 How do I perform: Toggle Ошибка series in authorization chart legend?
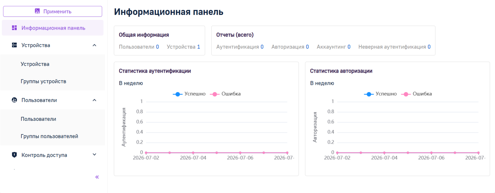(416, 94)
